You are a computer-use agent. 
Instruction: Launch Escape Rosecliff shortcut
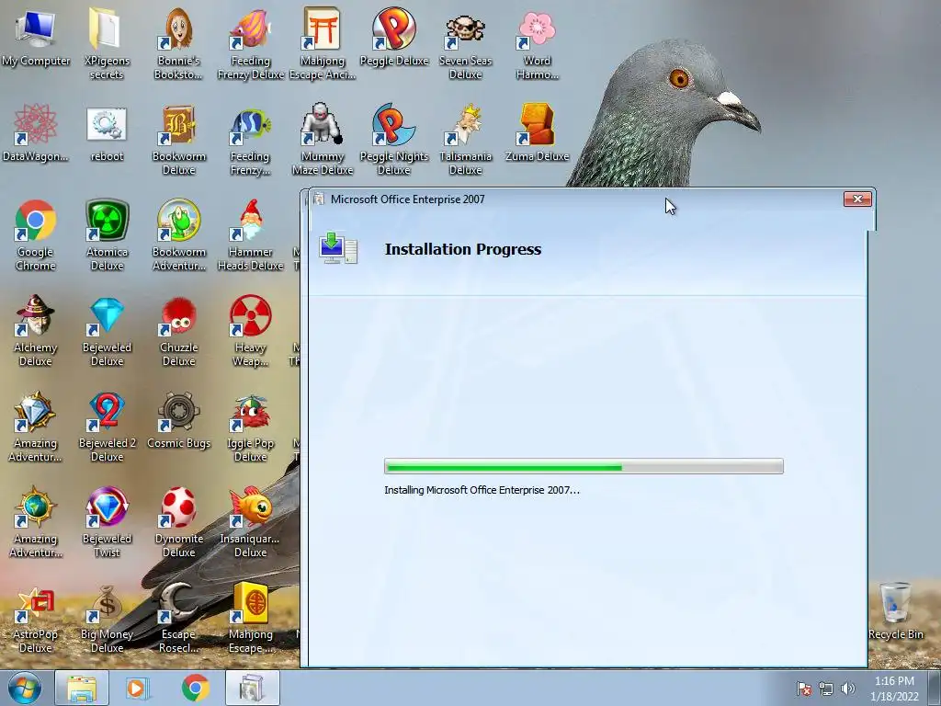pos(178,618)
